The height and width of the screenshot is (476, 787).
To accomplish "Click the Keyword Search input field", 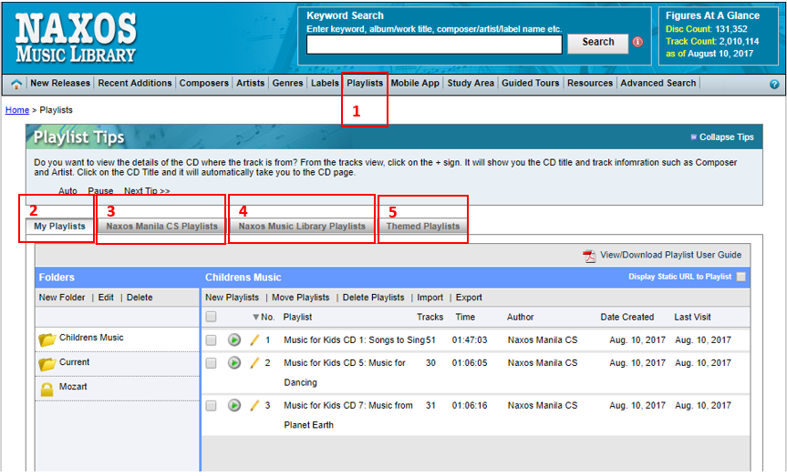I will [434, 45].
